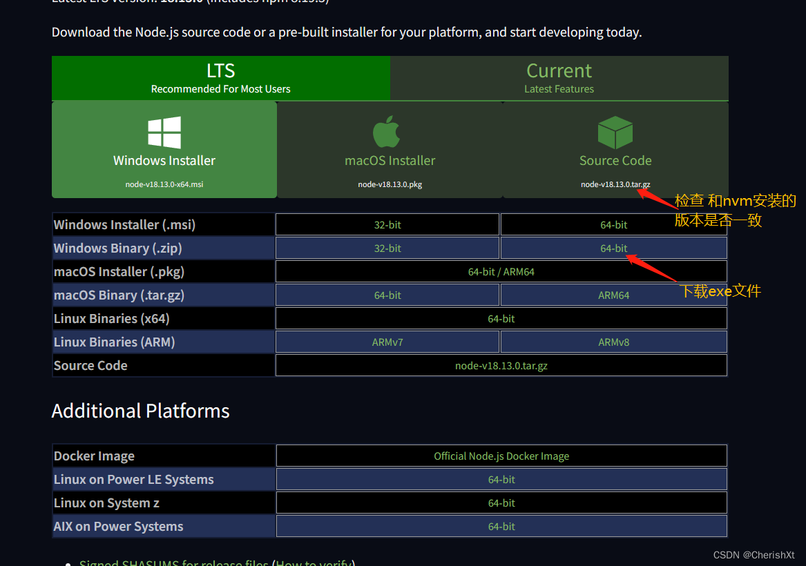Click the Linux on System z label
Image resolution: width=806 pixels, height=566 pixels.
106,502
